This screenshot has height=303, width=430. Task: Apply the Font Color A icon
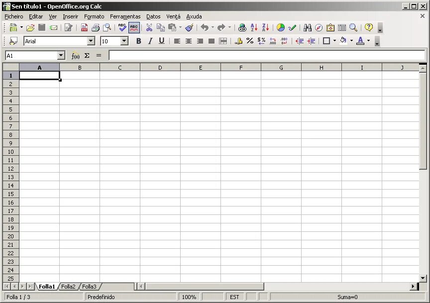pos(360,41)
